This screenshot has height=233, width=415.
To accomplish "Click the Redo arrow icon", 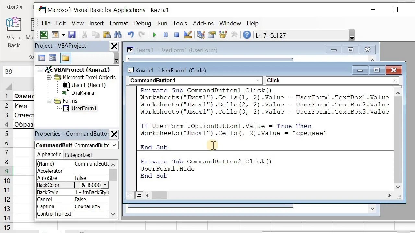I will (x=142, y=35).
